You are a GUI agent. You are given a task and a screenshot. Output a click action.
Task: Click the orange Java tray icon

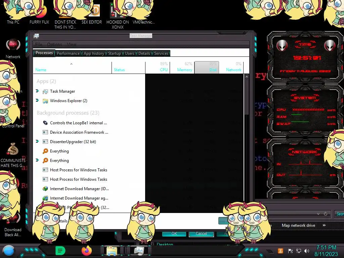point(281,251)
